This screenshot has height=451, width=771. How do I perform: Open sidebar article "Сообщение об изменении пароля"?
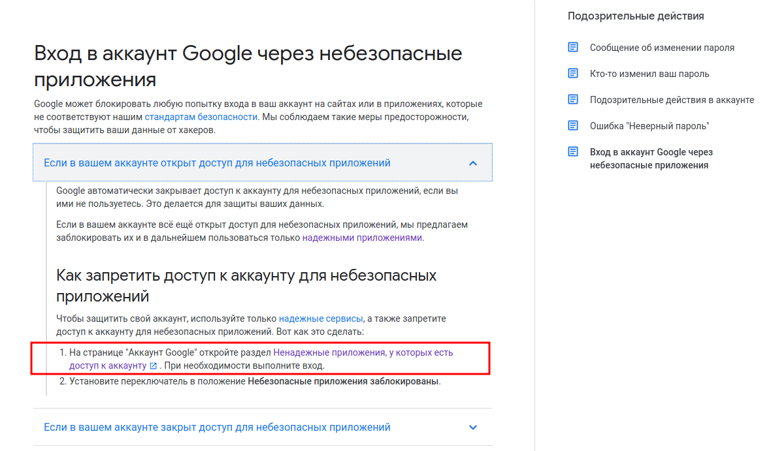pos(662,48)
